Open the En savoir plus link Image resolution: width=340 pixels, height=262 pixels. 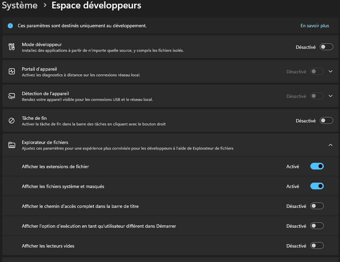314,26
